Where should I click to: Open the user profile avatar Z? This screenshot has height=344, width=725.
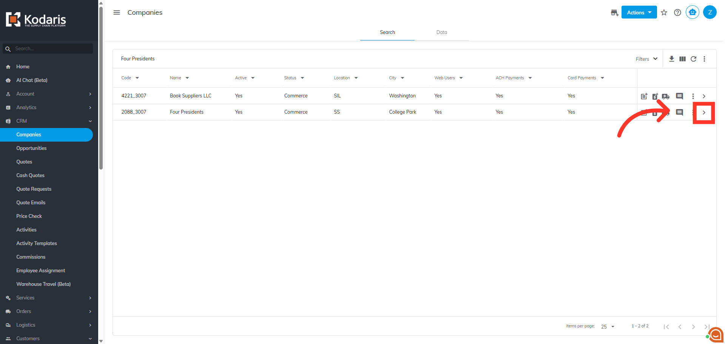[710, 12]
